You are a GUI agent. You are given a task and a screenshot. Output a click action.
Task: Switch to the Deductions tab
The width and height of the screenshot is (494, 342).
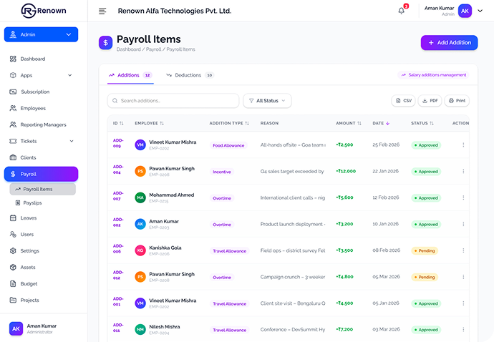(189, 74)
